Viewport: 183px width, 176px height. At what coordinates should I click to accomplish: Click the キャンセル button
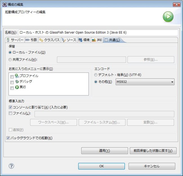pos(152,166)
